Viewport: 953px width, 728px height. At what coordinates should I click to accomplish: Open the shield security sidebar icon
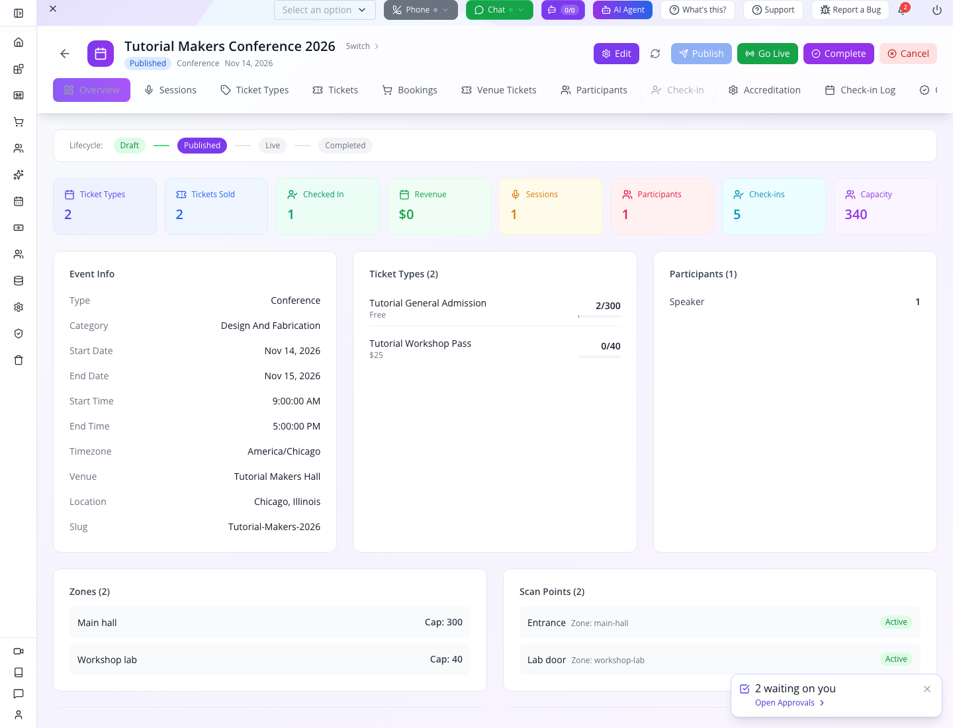pyautogui.click(x=19, y=334)
